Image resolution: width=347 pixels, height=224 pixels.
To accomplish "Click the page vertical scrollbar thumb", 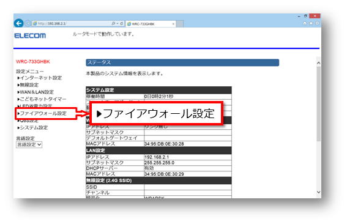I will 318,103.
